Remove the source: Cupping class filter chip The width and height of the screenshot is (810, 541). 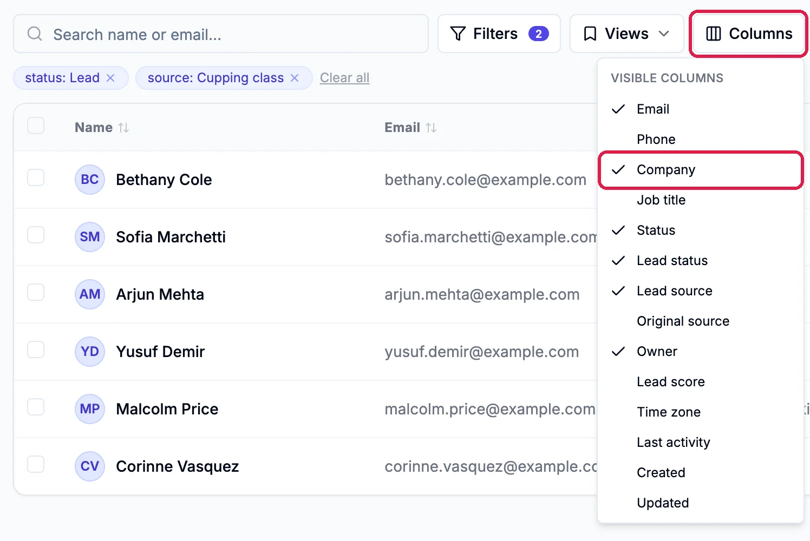(295, 78)
